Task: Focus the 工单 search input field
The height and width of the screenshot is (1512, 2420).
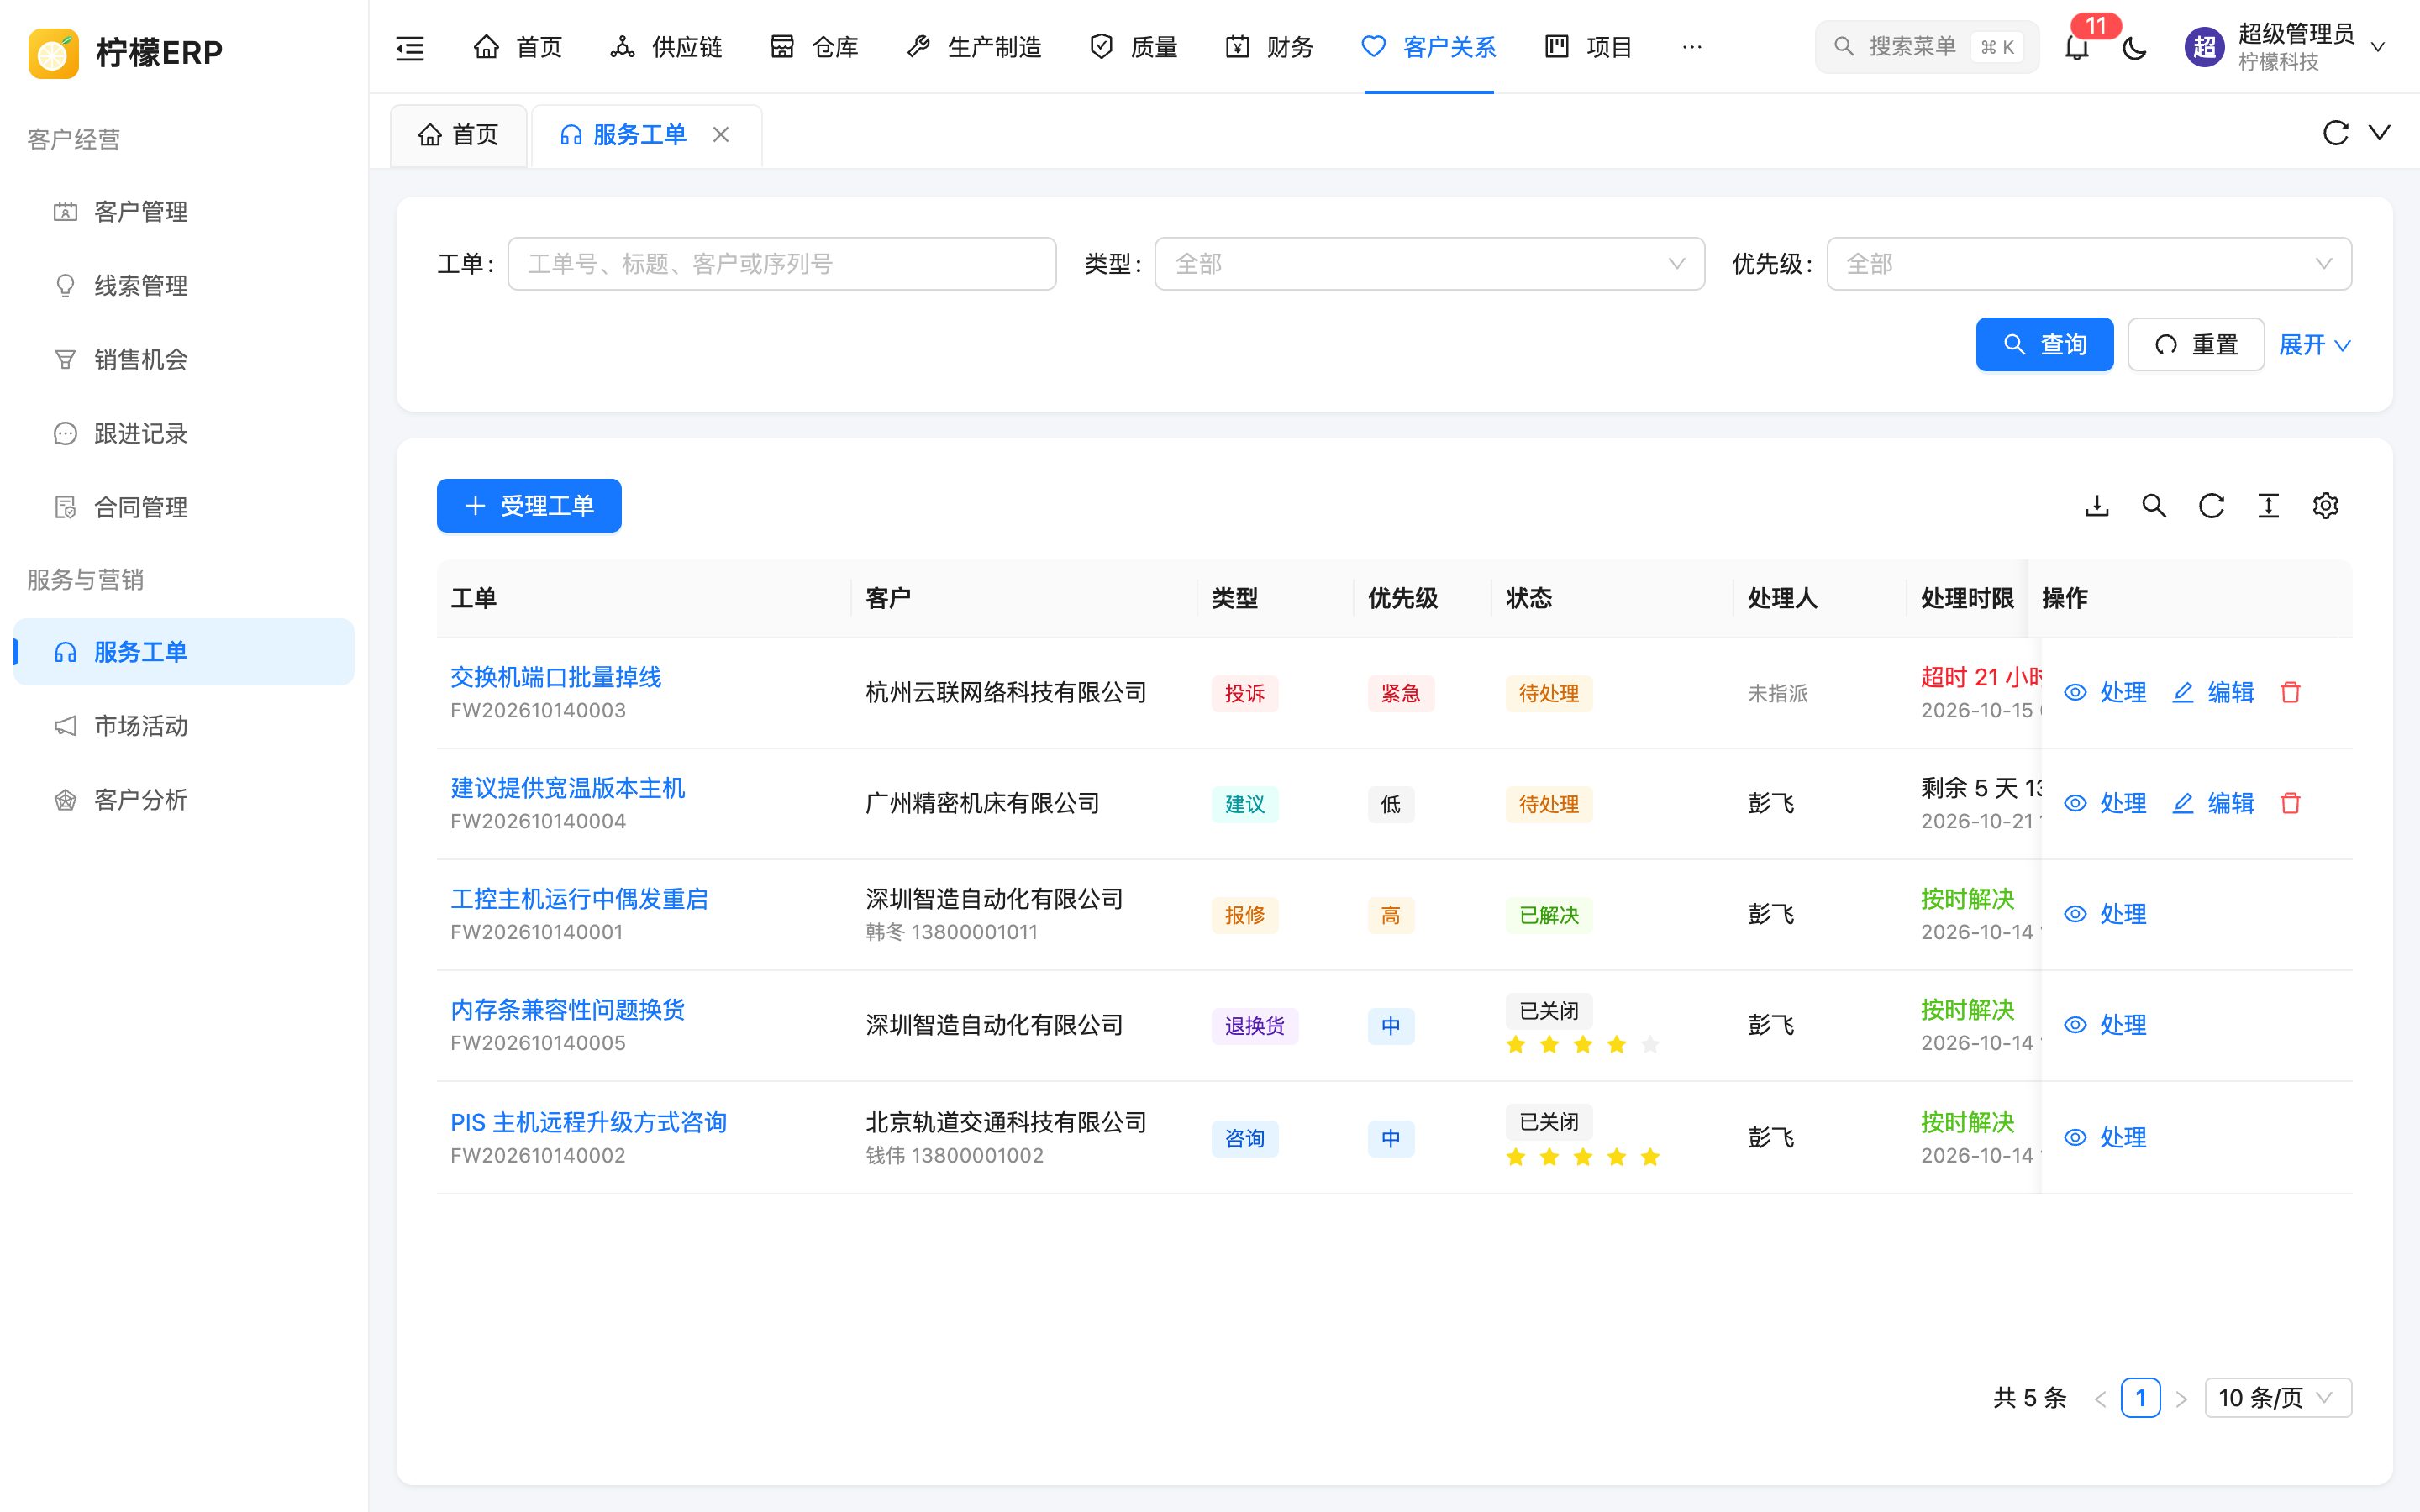Action: (781, 264)
